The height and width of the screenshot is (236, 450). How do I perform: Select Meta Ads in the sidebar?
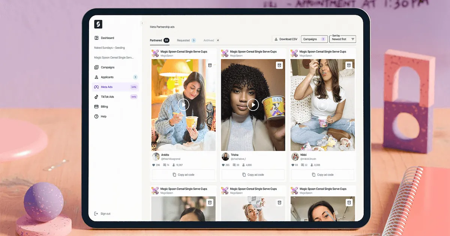click(115, 87)
